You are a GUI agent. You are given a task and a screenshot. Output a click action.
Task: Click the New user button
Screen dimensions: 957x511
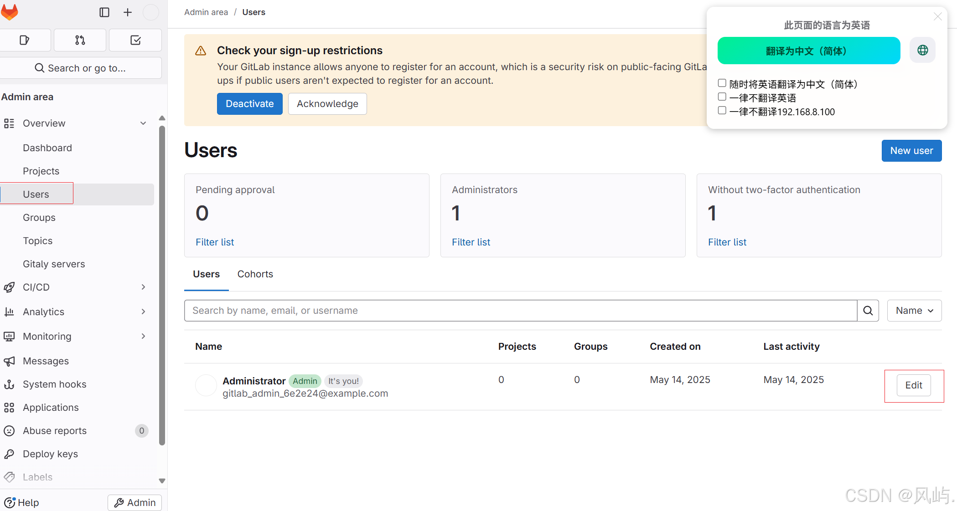click(x=911, y=151)
